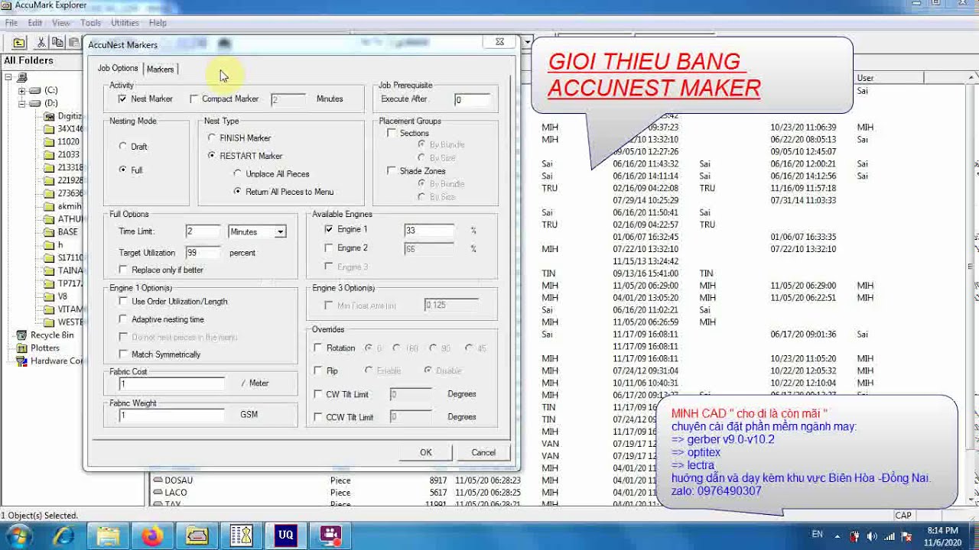Open the Help menu
Screen dimensions: 979x550
point(158,23)
